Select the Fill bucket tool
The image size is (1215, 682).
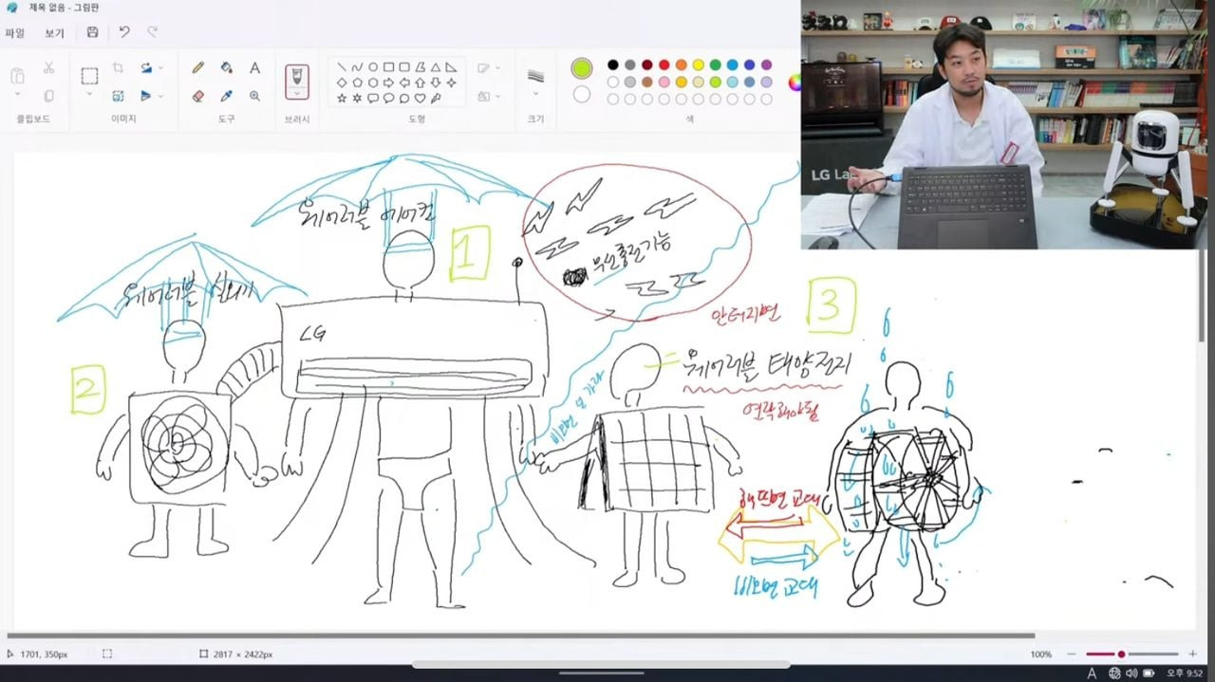click(x=227, y=68)
